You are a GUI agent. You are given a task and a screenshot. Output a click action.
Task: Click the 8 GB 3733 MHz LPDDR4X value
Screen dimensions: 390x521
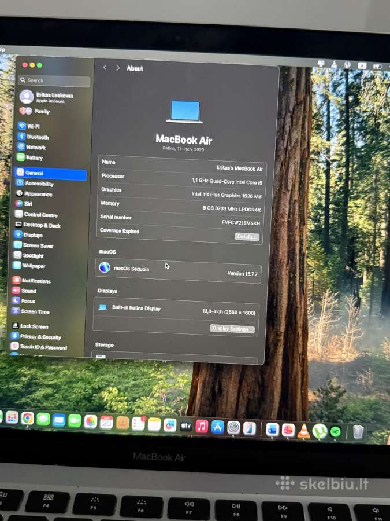pos(232,209)
